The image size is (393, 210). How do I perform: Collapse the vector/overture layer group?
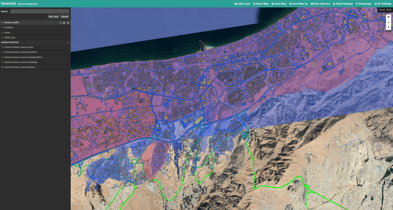click(68, 43)
